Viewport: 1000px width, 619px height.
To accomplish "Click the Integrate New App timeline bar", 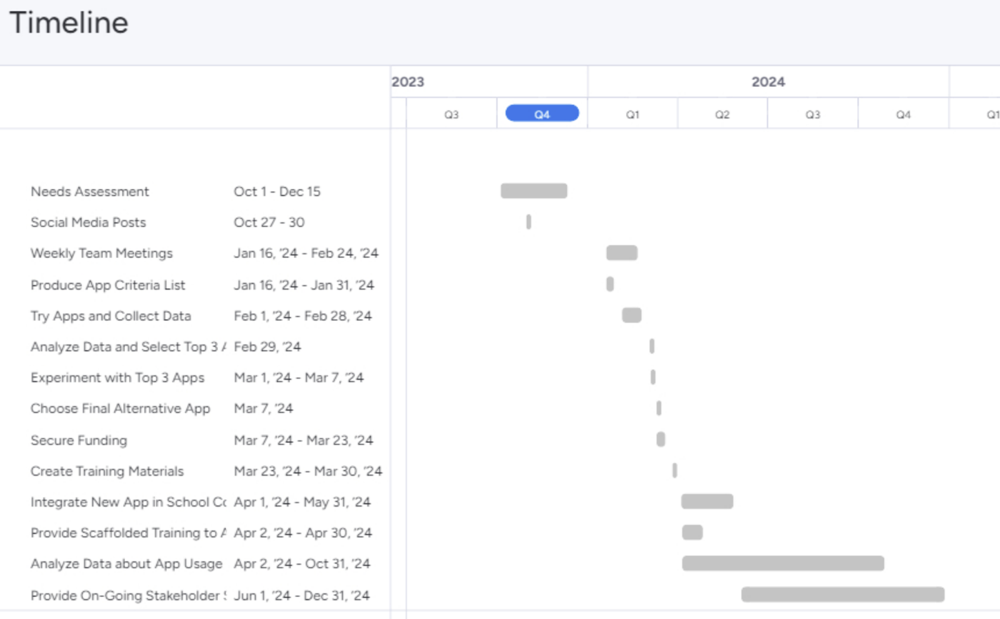I will pos(707,502).
